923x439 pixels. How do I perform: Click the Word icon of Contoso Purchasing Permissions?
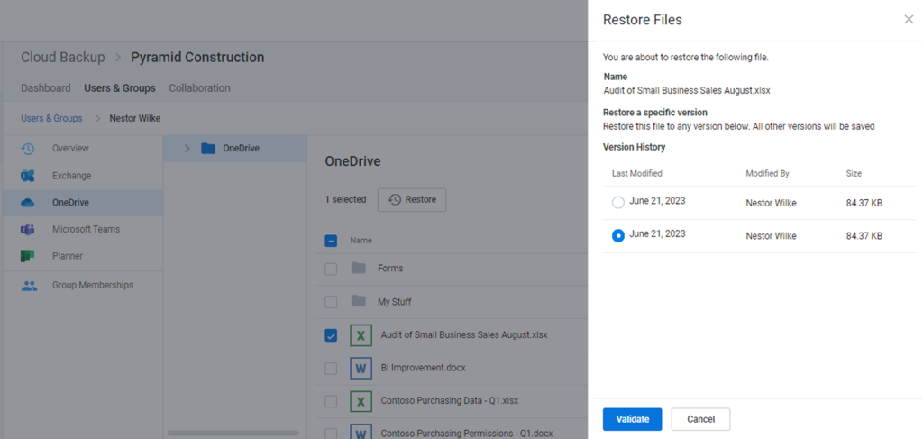[x=361, y=432]
